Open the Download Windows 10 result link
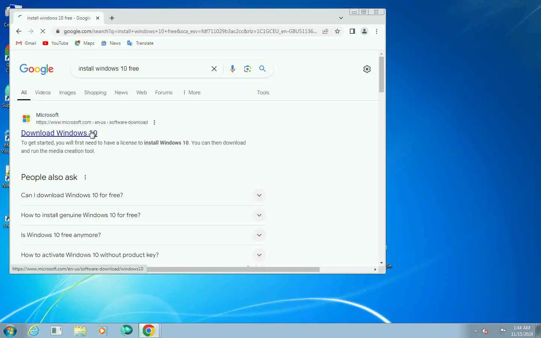This screenshot has height=338, width=541. coord(59,133)
